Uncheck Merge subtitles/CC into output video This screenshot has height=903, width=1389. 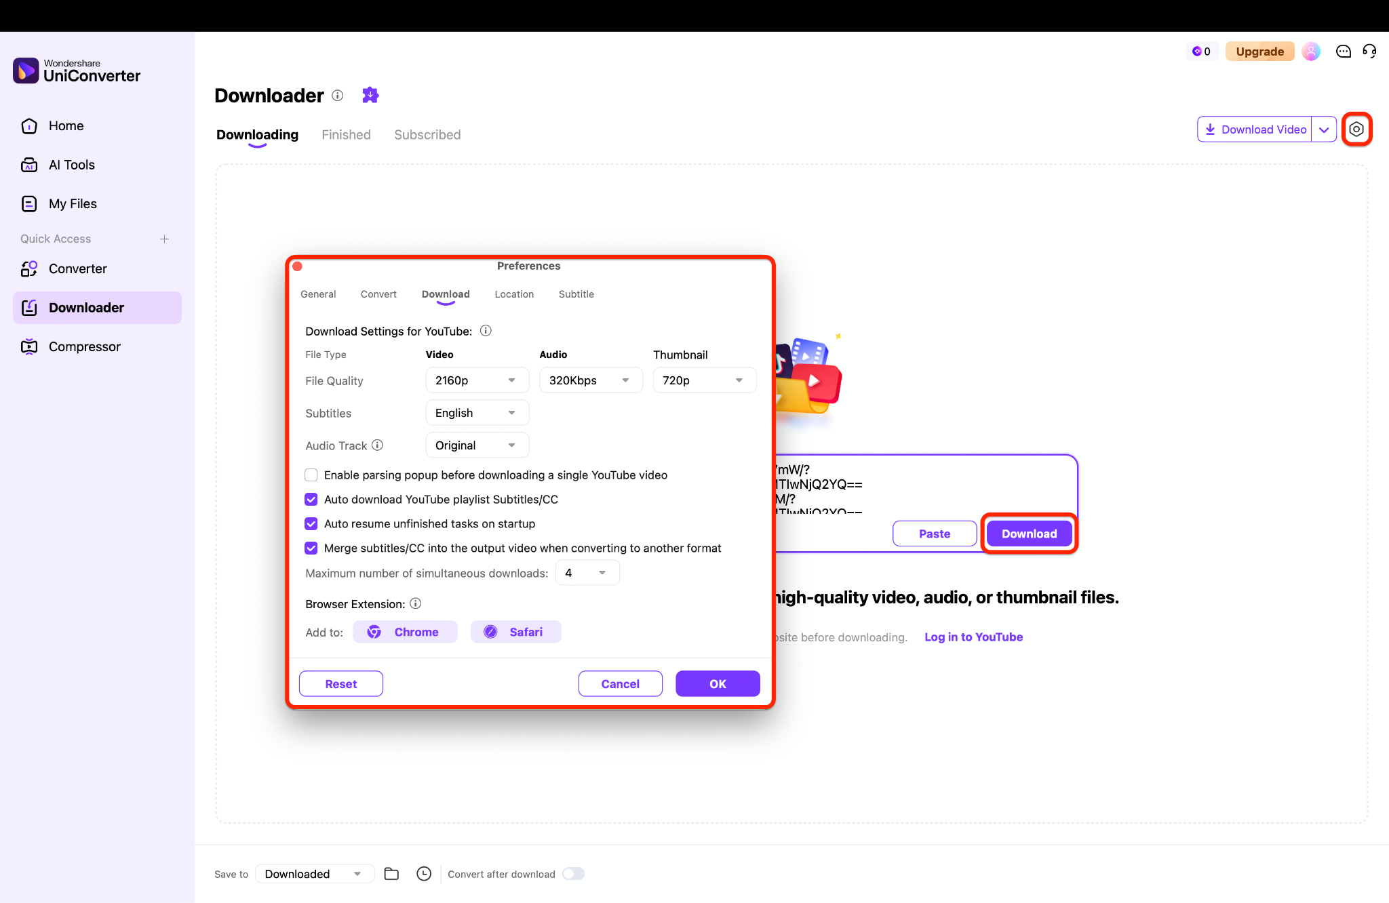[311, 548]
